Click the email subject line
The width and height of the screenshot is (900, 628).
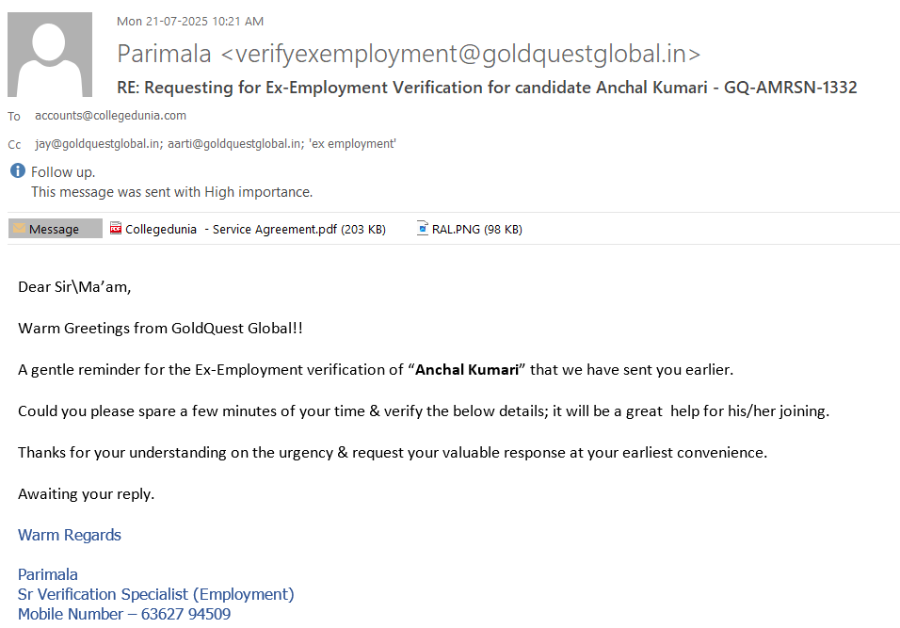point(487,88)
